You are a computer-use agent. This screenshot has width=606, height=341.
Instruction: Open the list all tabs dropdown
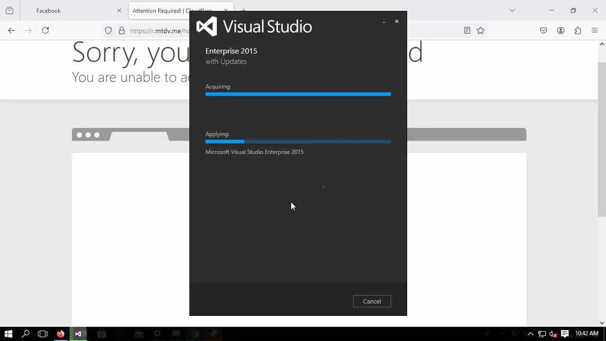click(512, 10)
